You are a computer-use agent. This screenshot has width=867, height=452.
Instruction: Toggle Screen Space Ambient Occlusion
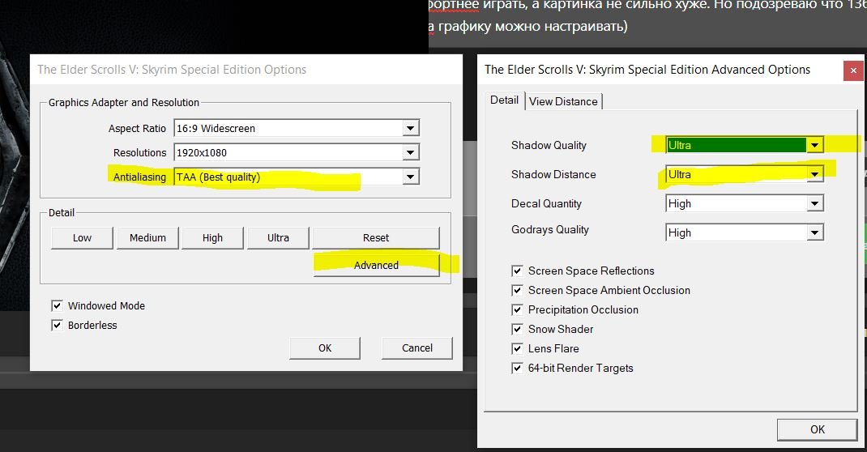pos(517,291)
